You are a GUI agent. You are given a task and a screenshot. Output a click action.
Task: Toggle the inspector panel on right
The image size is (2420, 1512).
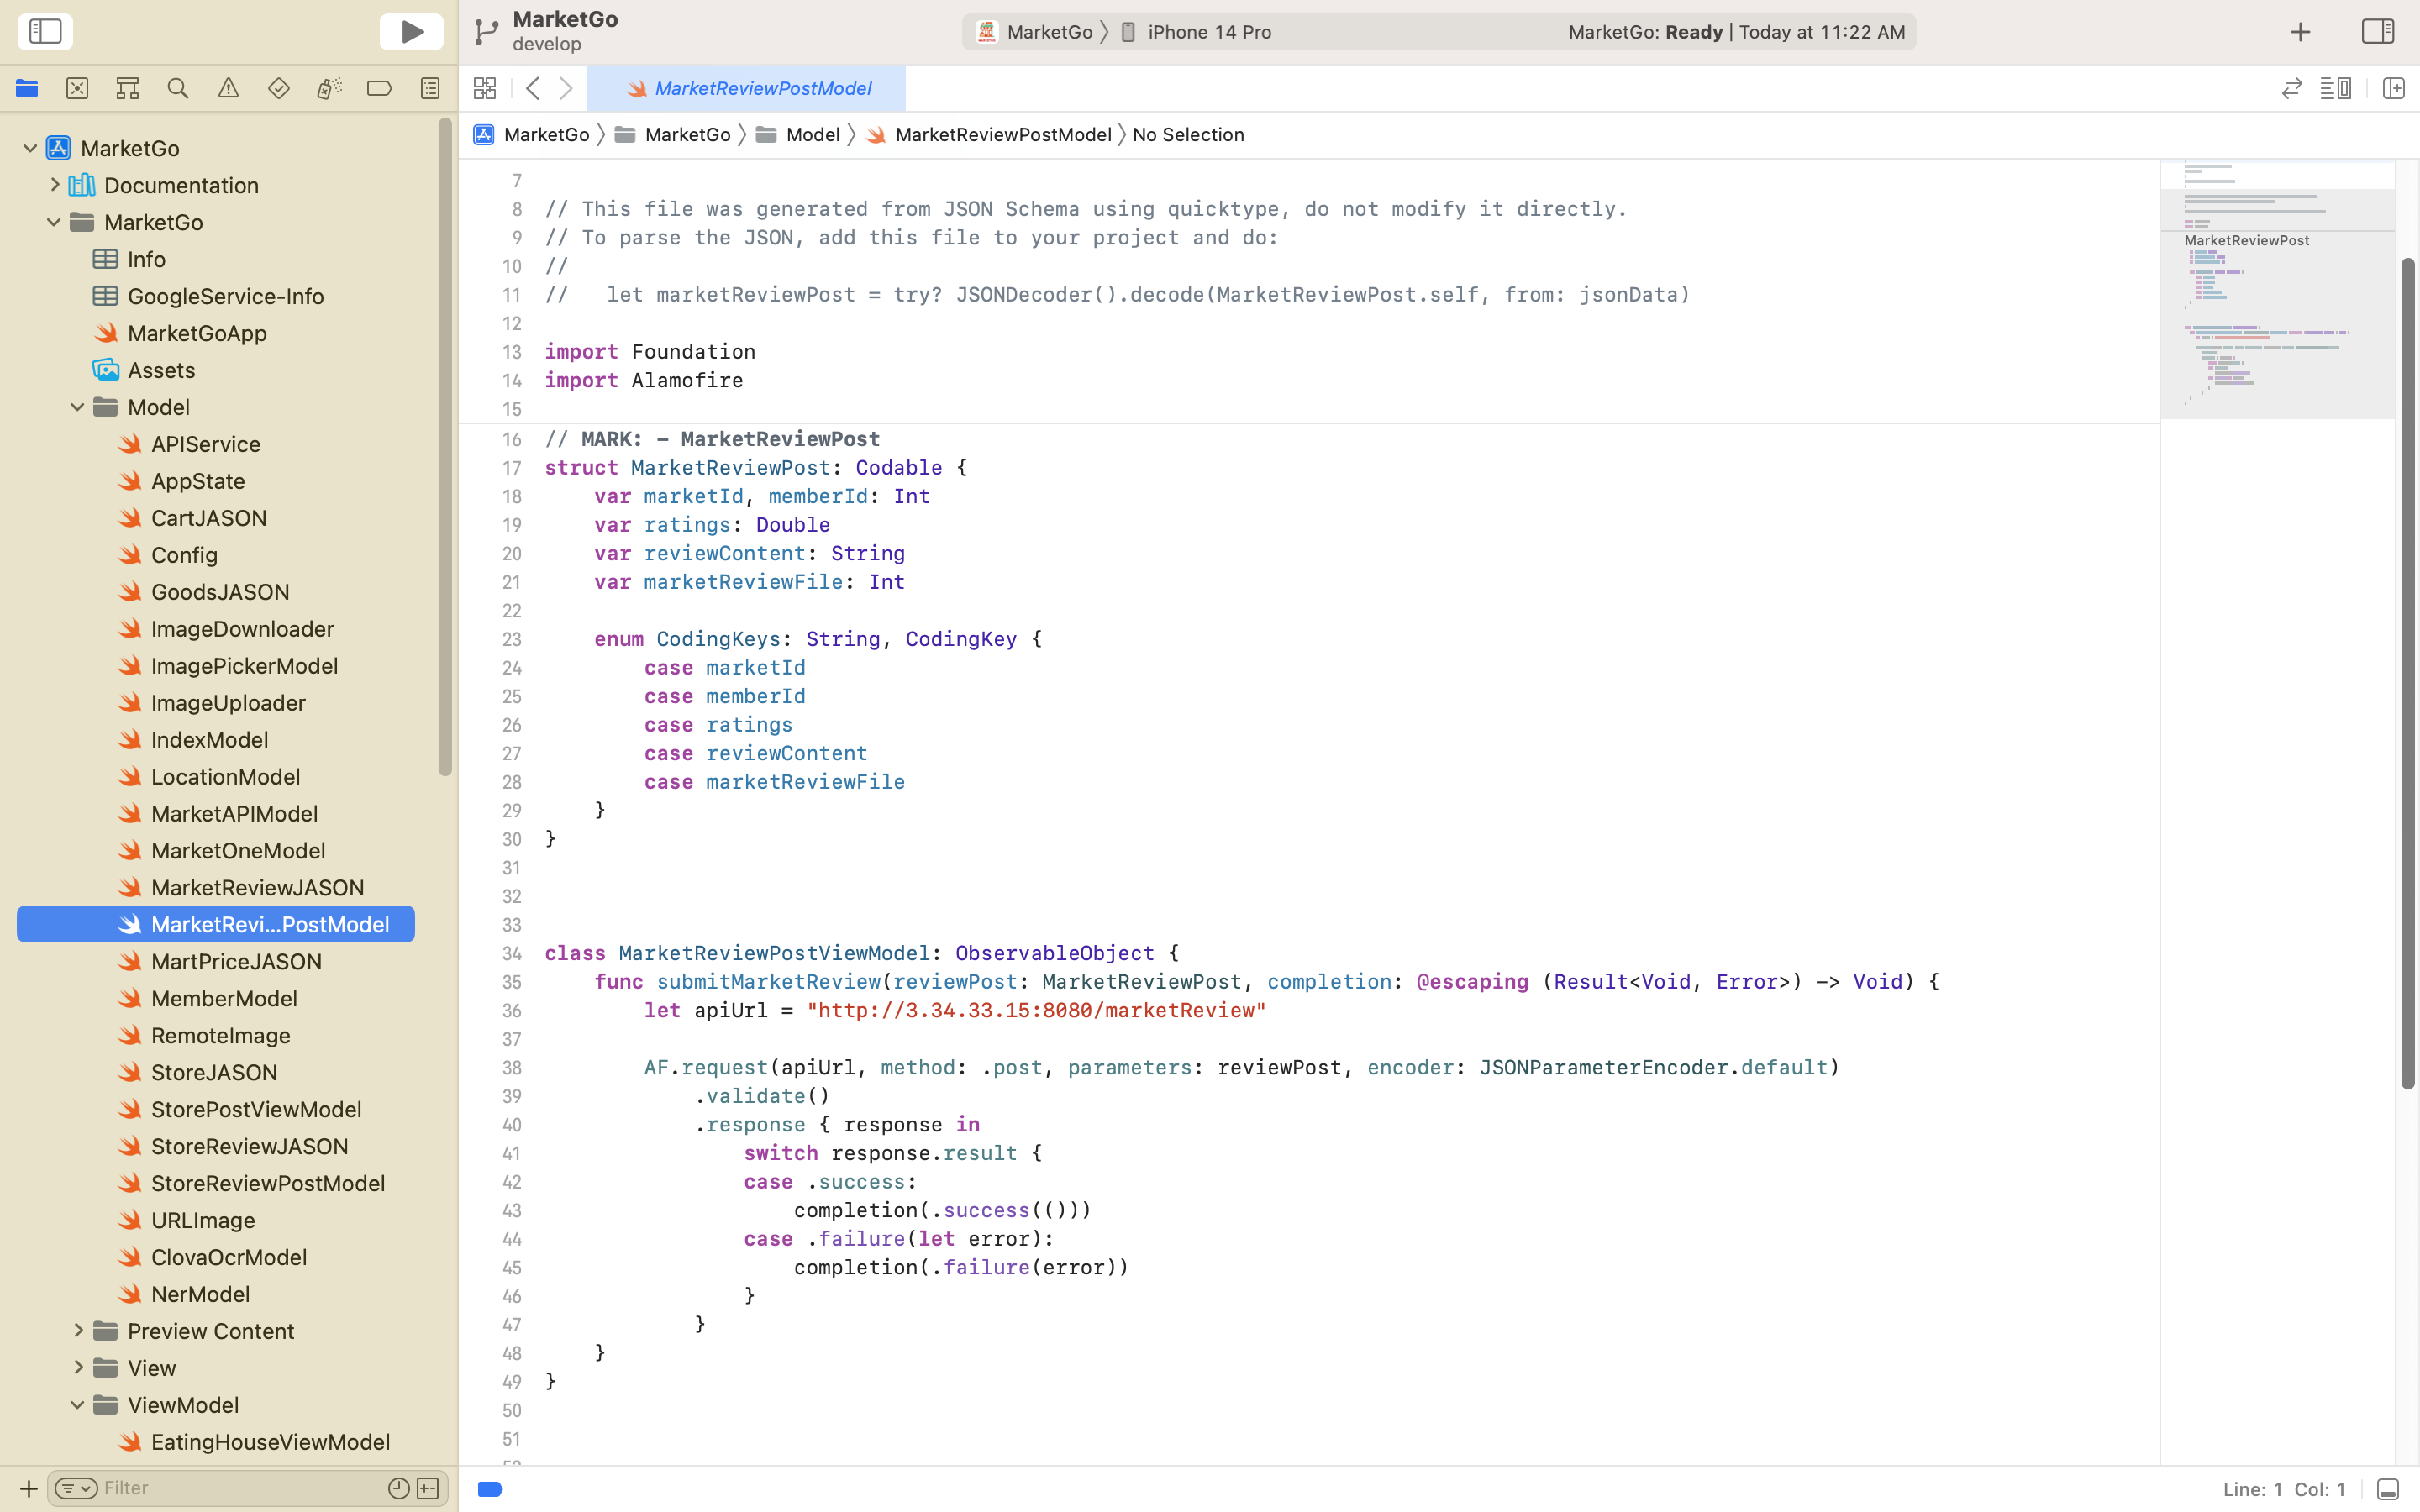tap(2377, 32)
